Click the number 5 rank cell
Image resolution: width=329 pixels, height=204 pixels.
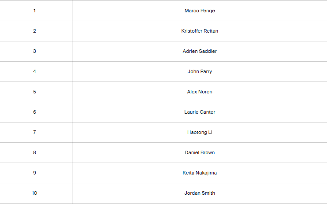click(x=34, y=92)
